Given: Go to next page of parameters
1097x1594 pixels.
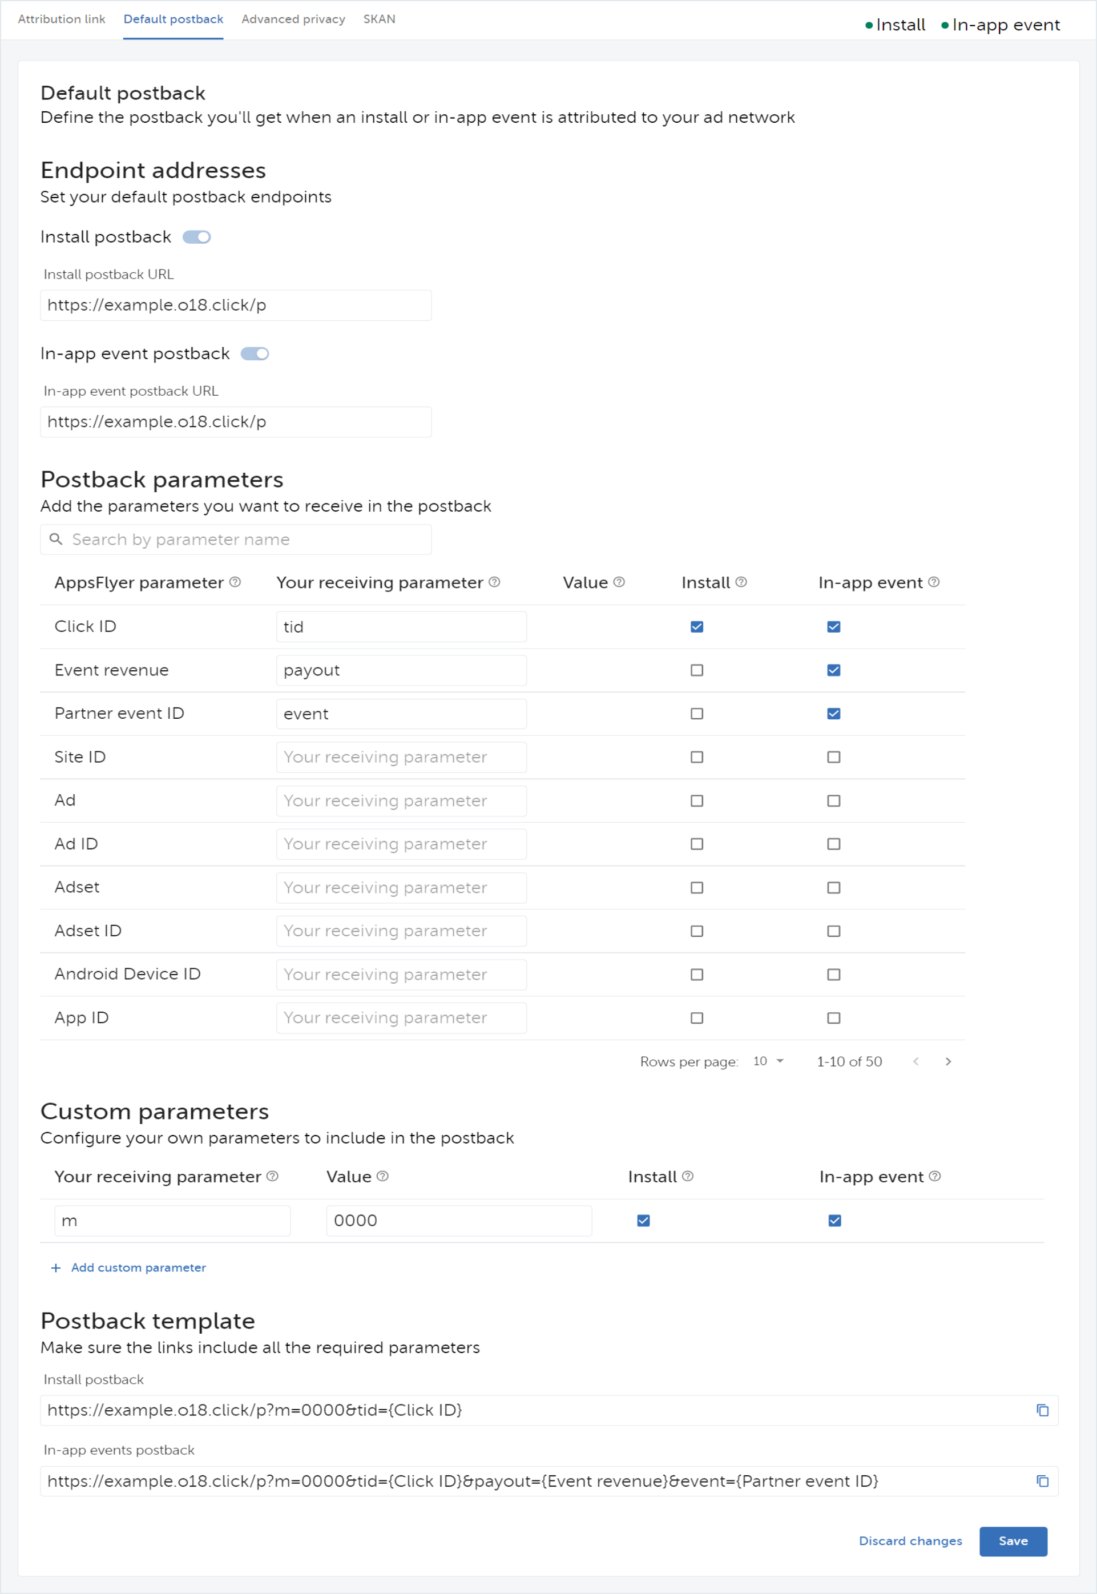Looking at the screenshot, I should click(x=948, y=1061).
